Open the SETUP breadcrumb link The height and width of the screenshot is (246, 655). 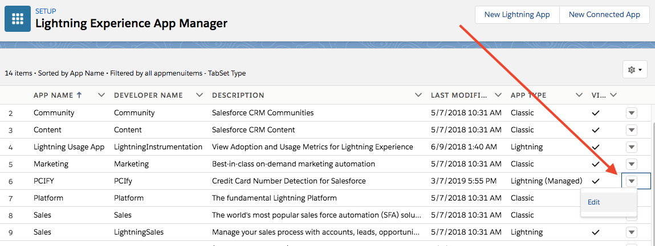(46, 11)
